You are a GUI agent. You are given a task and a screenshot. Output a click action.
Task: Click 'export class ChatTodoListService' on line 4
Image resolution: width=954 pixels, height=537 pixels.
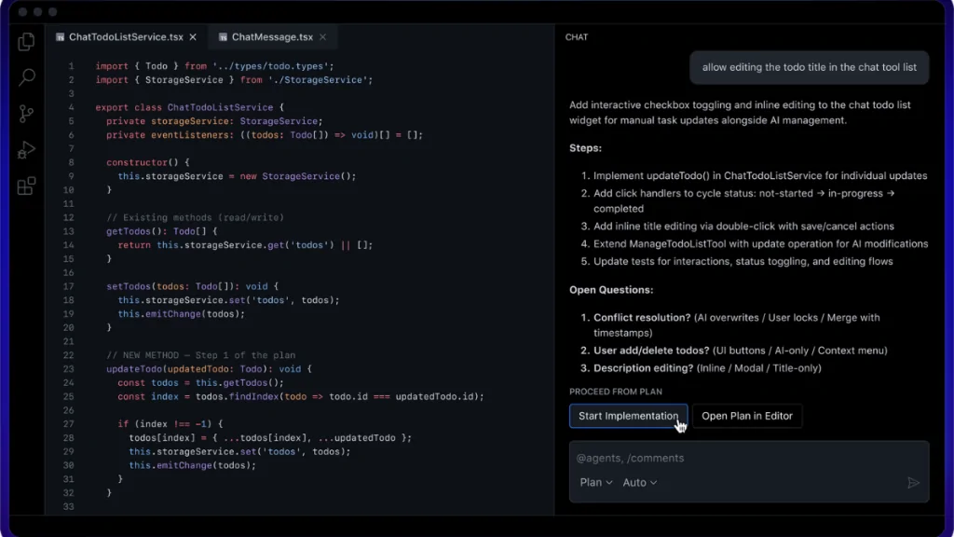[x=184, y=107]
